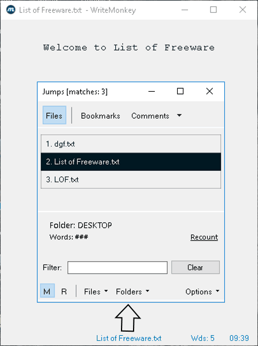Viewport: 258px width, 346px height.
Task: Select the Files view toggle
Action: point(54,115)
